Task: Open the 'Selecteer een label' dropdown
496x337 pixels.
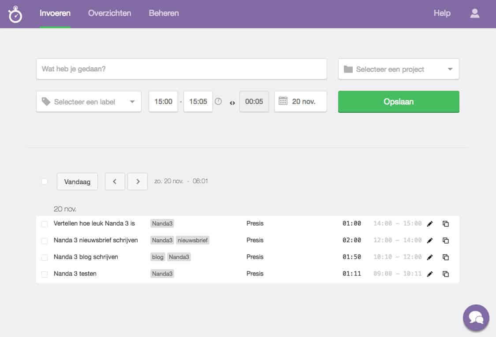Action: pyautogui.click(x=89, y=102)
